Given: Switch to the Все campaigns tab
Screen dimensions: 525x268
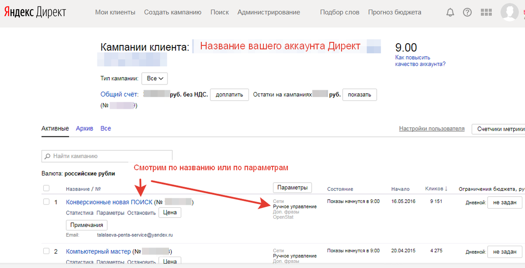Looking at the screenshot, I should [105, 129].
